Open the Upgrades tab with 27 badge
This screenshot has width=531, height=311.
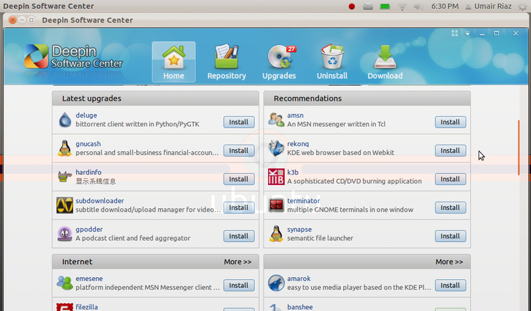pos(279,62)
